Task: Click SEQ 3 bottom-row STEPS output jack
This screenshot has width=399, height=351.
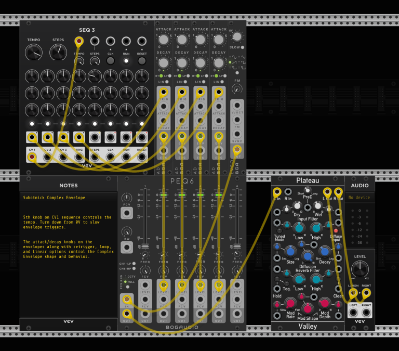Action: click(x=95, y=157)
